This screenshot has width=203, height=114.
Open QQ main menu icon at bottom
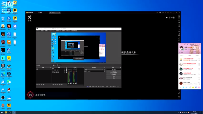point(180,87)
